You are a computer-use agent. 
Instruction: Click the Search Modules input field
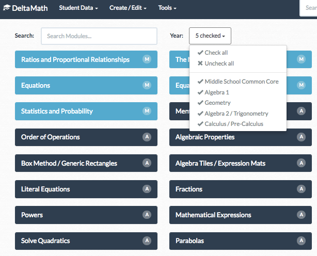point(99,36)
